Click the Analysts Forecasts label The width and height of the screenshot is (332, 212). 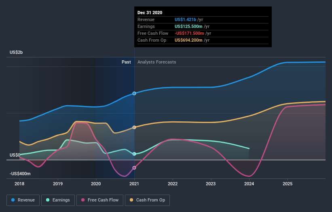pyautogui.click(x=156, y=62)
